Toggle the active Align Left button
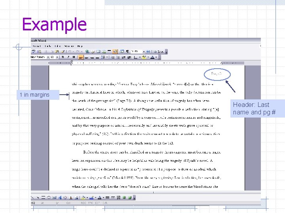 click(81, 57)
